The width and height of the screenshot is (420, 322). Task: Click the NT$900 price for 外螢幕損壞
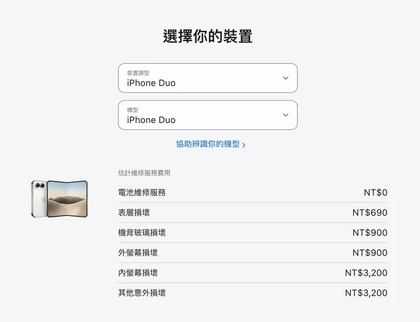[370, 253]
